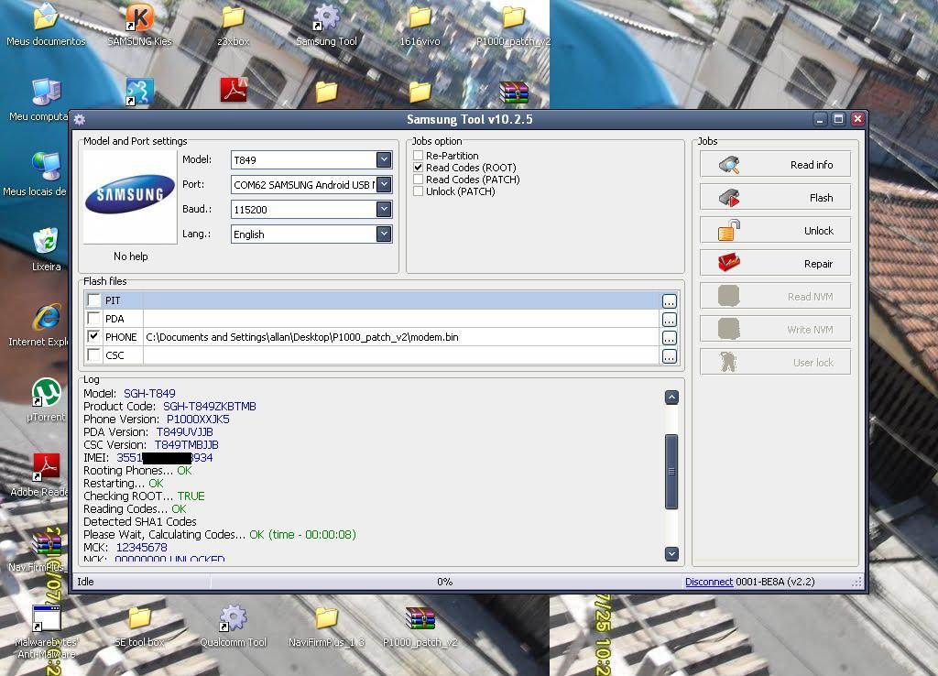Open the Meu computador desktop icon

click(x=46, y=99)
